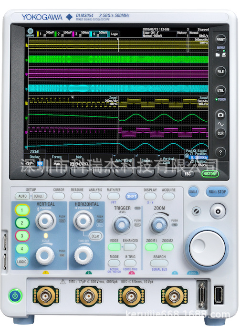Tap the ENHANCED trigger key
The width and height of the screenshot is (240, 327).
click(x=130, y=247)
